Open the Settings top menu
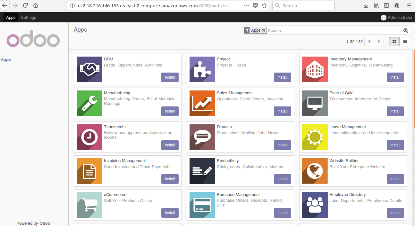This screenshot has width=415, height=226. pos(29,18)
